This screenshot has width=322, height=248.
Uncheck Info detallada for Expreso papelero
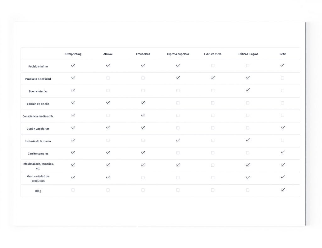point(178,165)
